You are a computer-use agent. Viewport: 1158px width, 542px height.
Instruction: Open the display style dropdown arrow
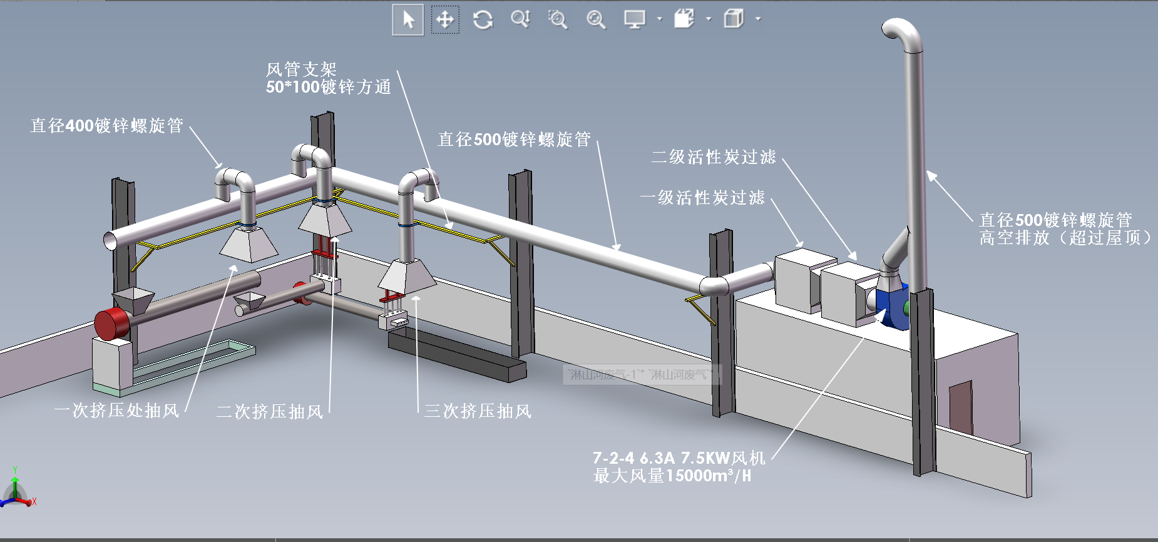coord(758,19)
